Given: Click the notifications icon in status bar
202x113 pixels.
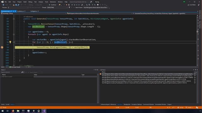Looking at the screenshot, I should coord(197,107).
